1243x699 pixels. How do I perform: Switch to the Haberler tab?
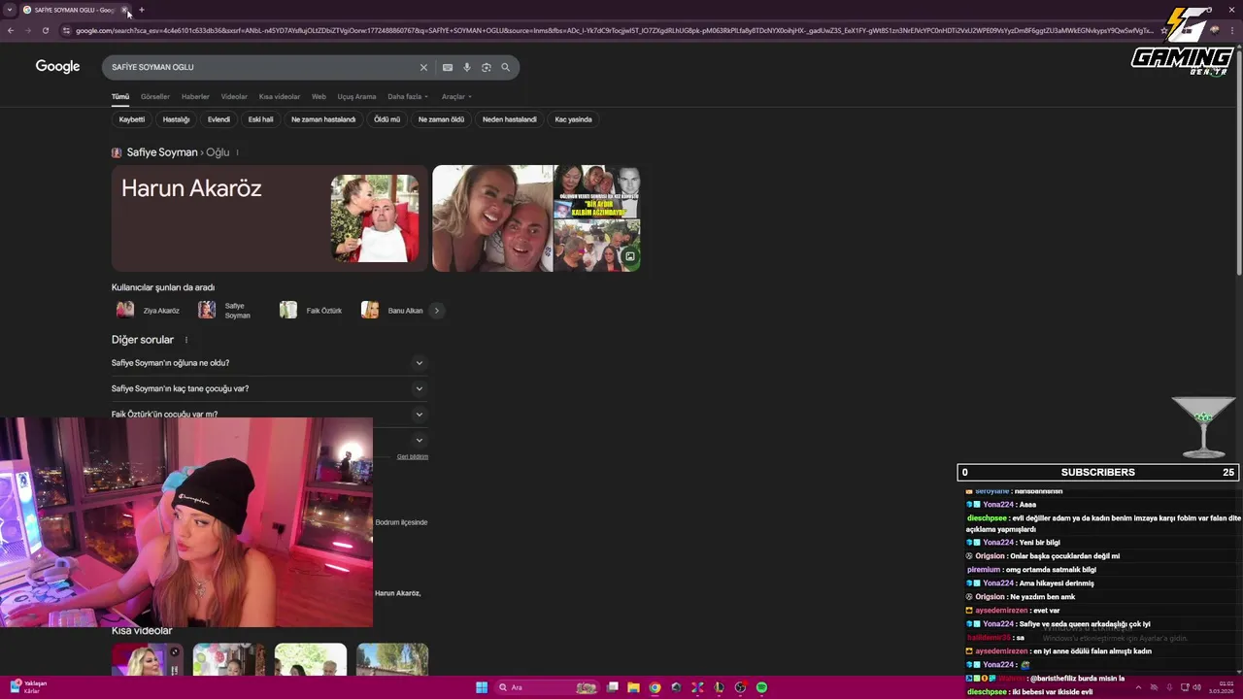(x=195, y=96)
